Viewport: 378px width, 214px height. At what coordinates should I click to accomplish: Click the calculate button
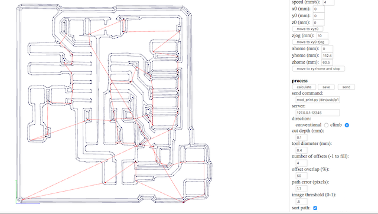[x=304, y=87]
